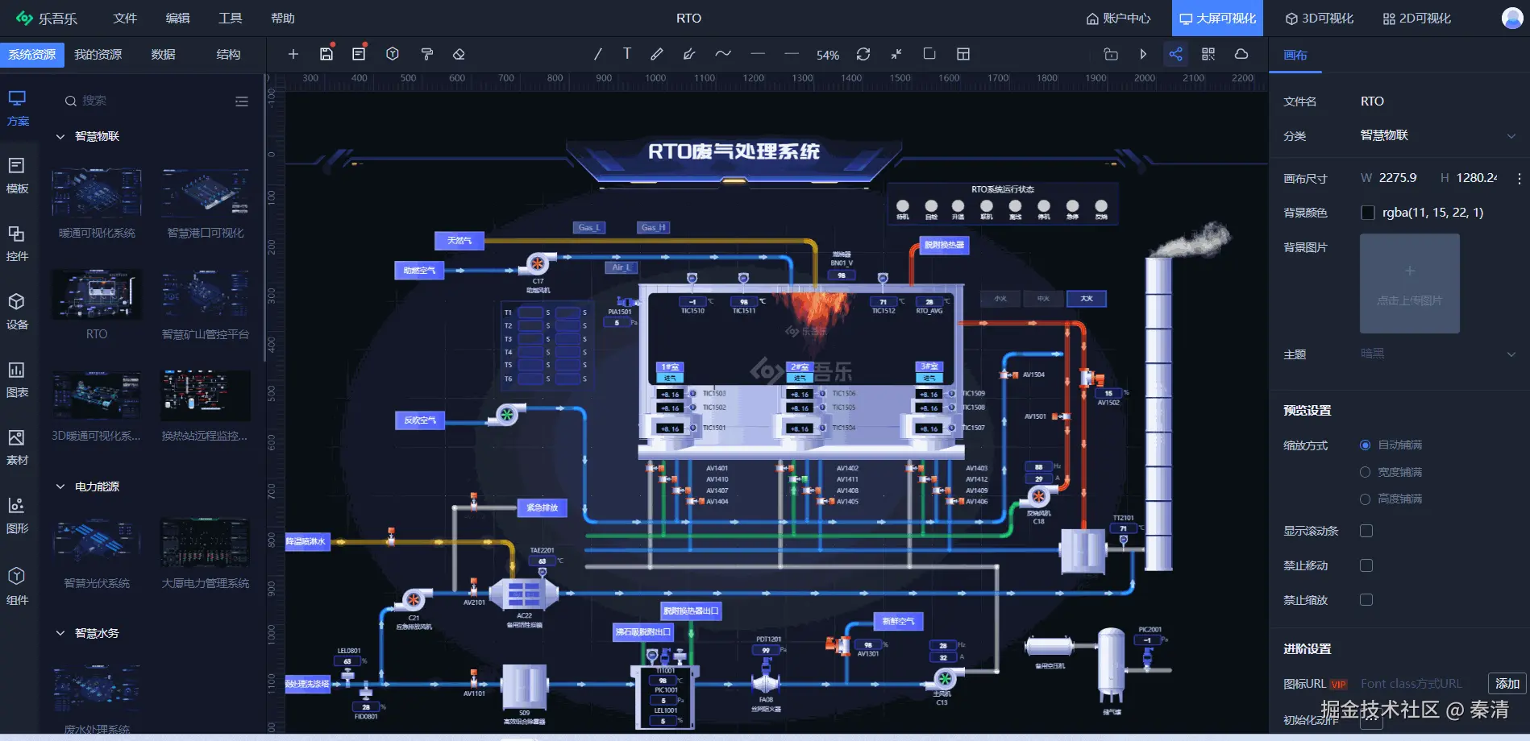
Task: Open the 素材 panel in the left sidebar
Action: point(17,447)
